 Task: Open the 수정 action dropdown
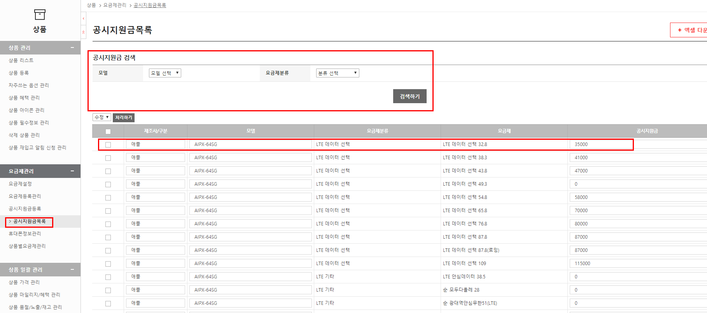click(101, 117)
